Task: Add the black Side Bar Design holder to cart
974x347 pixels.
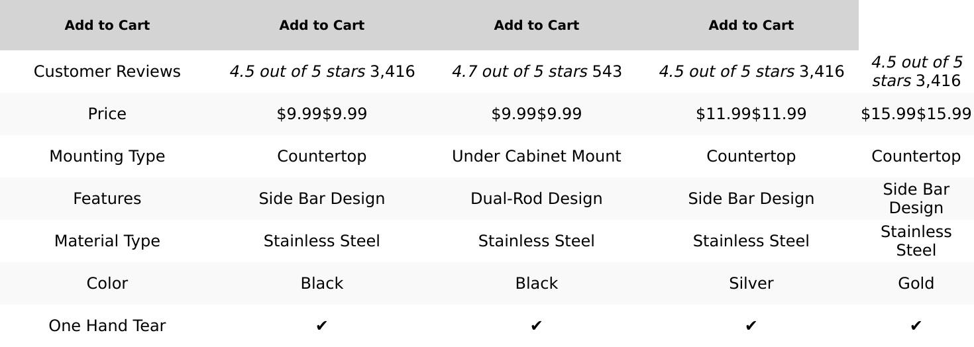Action: [321, 25]
